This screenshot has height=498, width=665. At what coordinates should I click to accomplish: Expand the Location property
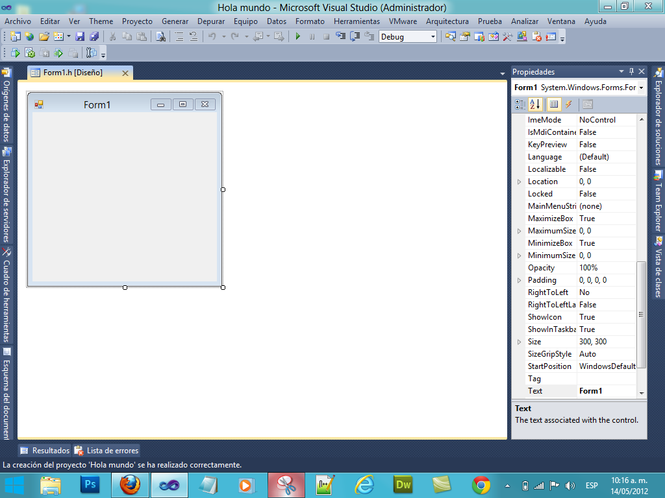pyautogui.click(x=519, y=182)
